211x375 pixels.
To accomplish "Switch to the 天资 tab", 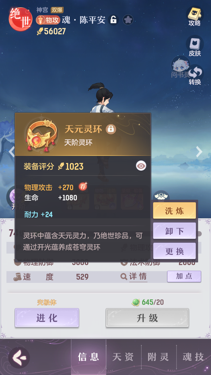I will (123, 357).
